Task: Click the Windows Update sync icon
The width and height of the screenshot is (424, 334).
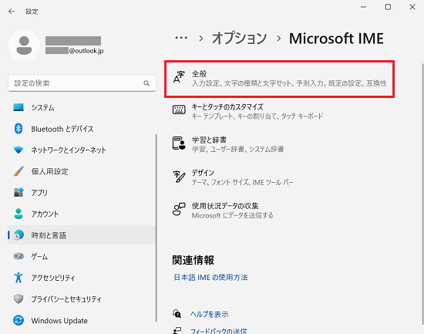Action: click(19, 320)
